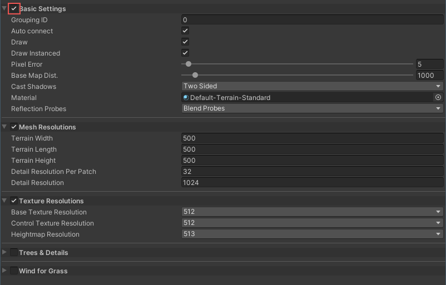Viewport: 446px width, 285px height.
Task: Toggle the Draw checkbox off
Action: (185, 42)
